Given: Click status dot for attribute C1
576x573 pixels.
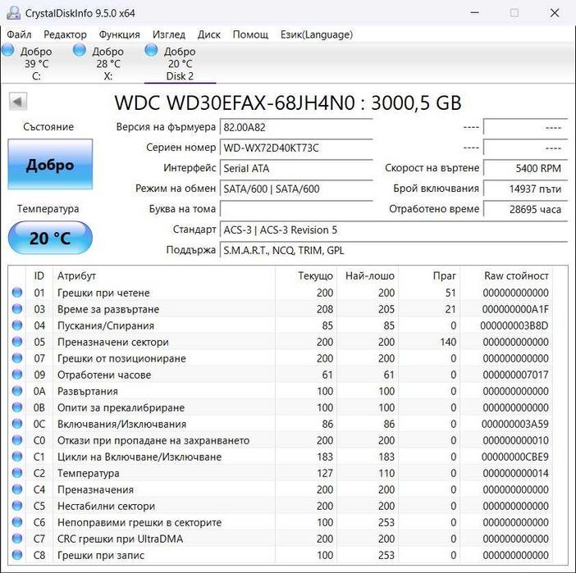Looking at the screenshot, I should click(x=17, y=457).
